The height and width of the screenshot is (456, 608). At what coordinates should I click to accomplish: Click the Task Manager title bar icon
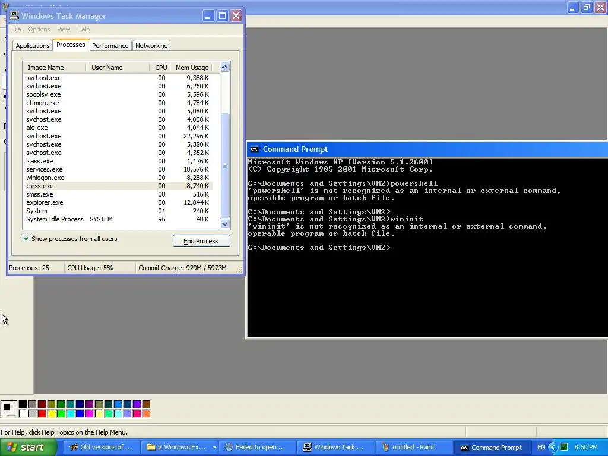coord(14,16)
